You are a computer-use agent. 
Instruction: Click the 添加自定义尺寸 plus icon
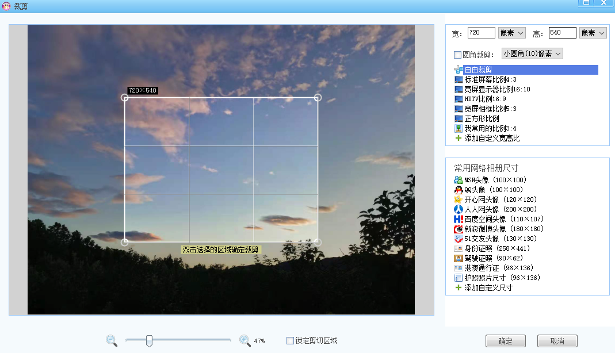click(x=459, y=287)
